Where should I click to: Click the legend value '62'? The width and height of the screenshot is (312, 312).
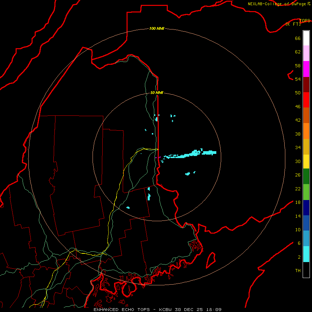pyautogui.click(x=298, y=52)
